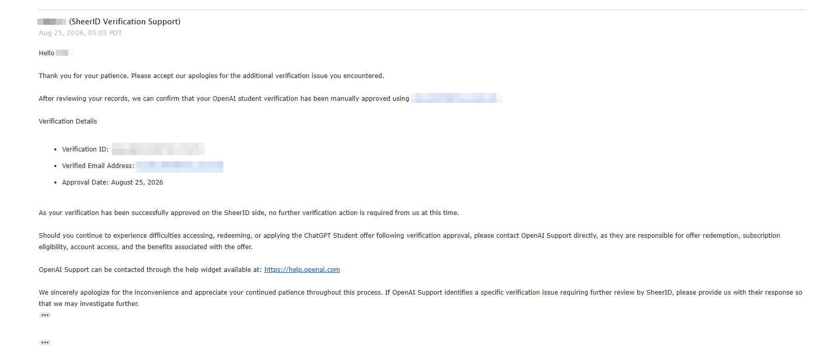This screenshot has height=351, width=816.
Task: Click the SheerID Verification Support sender name
Action: 125,22
